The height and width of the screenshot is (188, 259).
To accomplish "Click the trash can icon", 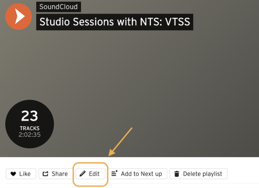I will click(x=177, y=174).
